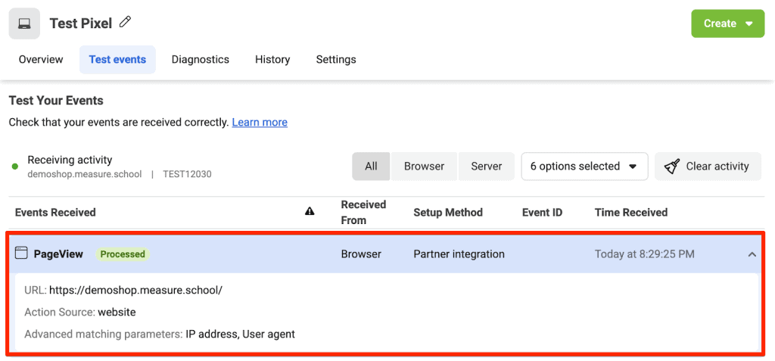The height and width of the screenshot is (361, 775).
Task: Go to the History tab
Action: (x=272, y=59)
